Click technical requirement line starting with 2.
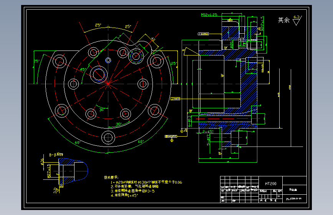Screen dimensions: 333x215 pos(134,186)
